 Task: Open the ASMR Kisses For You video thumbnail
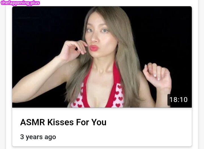tap(102, 57)
